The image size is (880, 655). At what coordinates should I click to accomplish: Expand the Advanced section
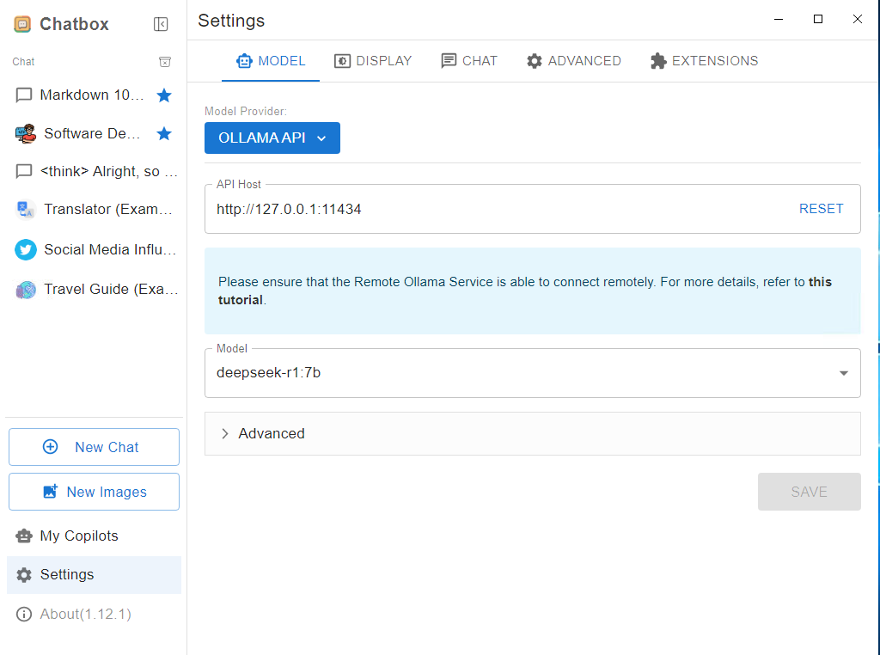(x=533, y=434)
